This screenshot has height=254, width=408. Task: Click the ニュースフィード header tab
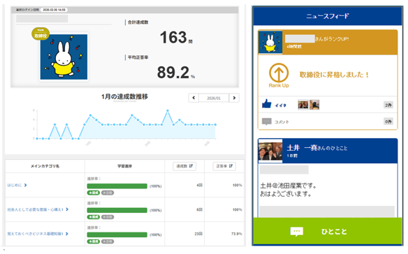(x=328, y=16)
